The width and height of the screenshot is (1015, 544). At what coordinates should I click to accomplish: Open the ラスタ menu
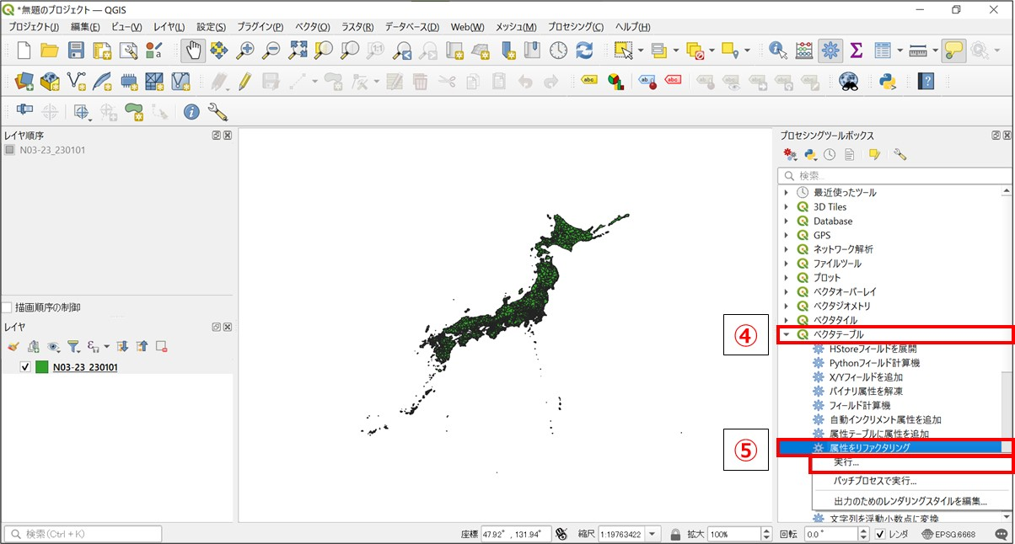357,27
